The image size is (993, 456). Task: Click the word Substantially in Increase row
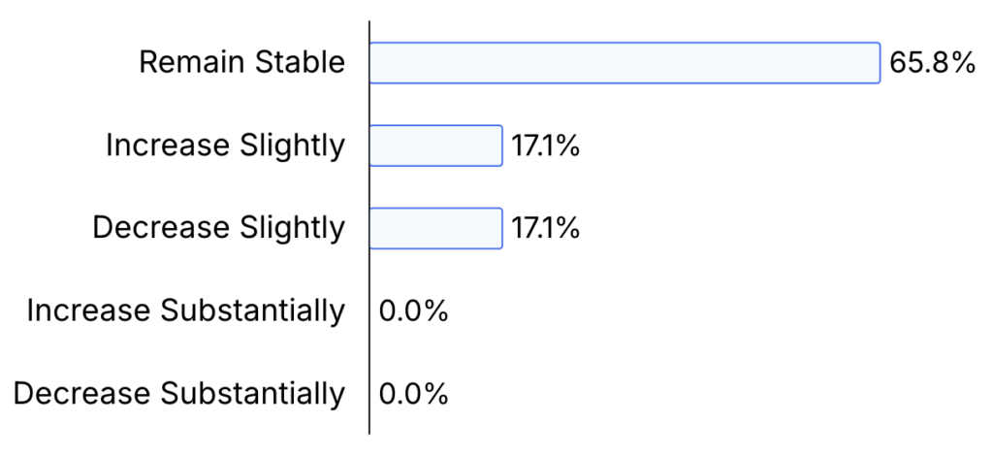pyautogui.click(x=253, y=311)
